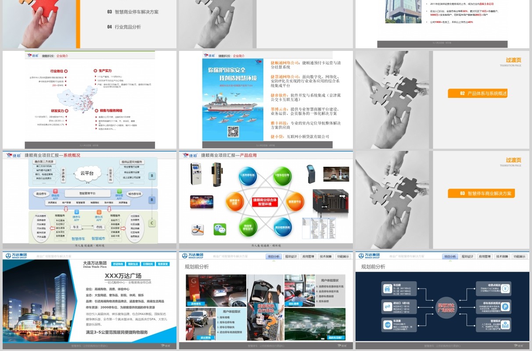The height and width of the screenshot is (351, 532).
Task: Click the bar chart icon beside 管理现状
Action: [506, 325]
